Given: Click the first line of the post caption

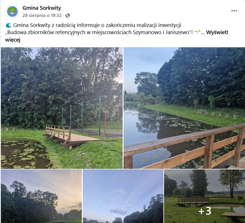Looking at the screenshot, I should point(97,25).
